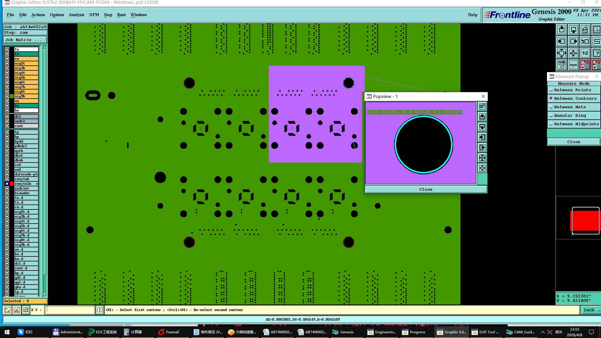Click the pan up view icon
This screenshot has width=601, height=338.
(562, 30)
